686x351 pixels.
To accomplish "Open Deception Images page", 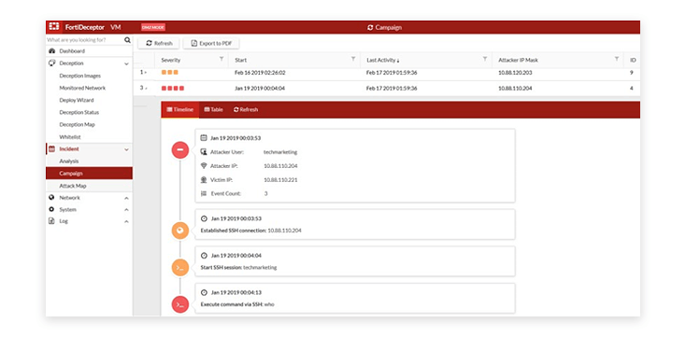I will pyautogui.click(x=80, y=76).
